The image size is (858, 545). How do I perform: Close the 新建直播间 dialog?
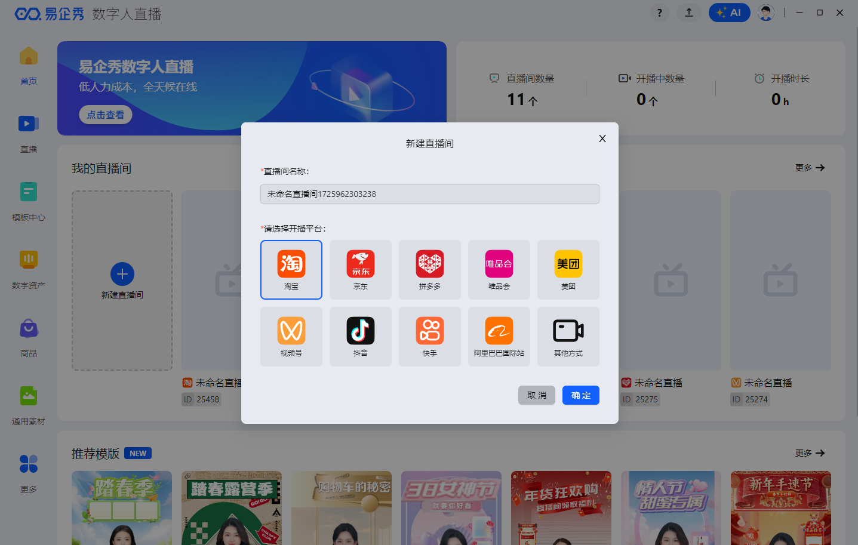click(602, 138)
